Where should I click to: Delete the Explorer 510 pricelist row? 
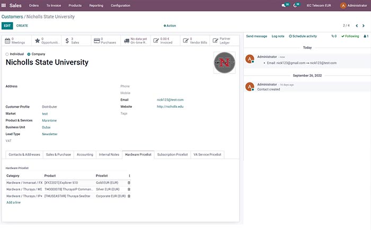129,182
